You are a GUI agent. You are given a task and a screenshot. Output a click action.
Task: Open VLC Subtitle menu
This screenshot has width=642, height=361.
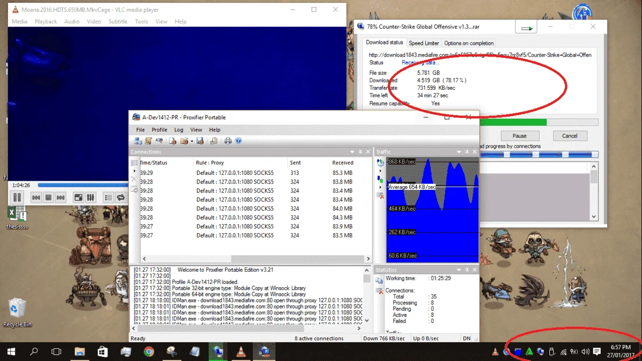click(x=118, y=21)
